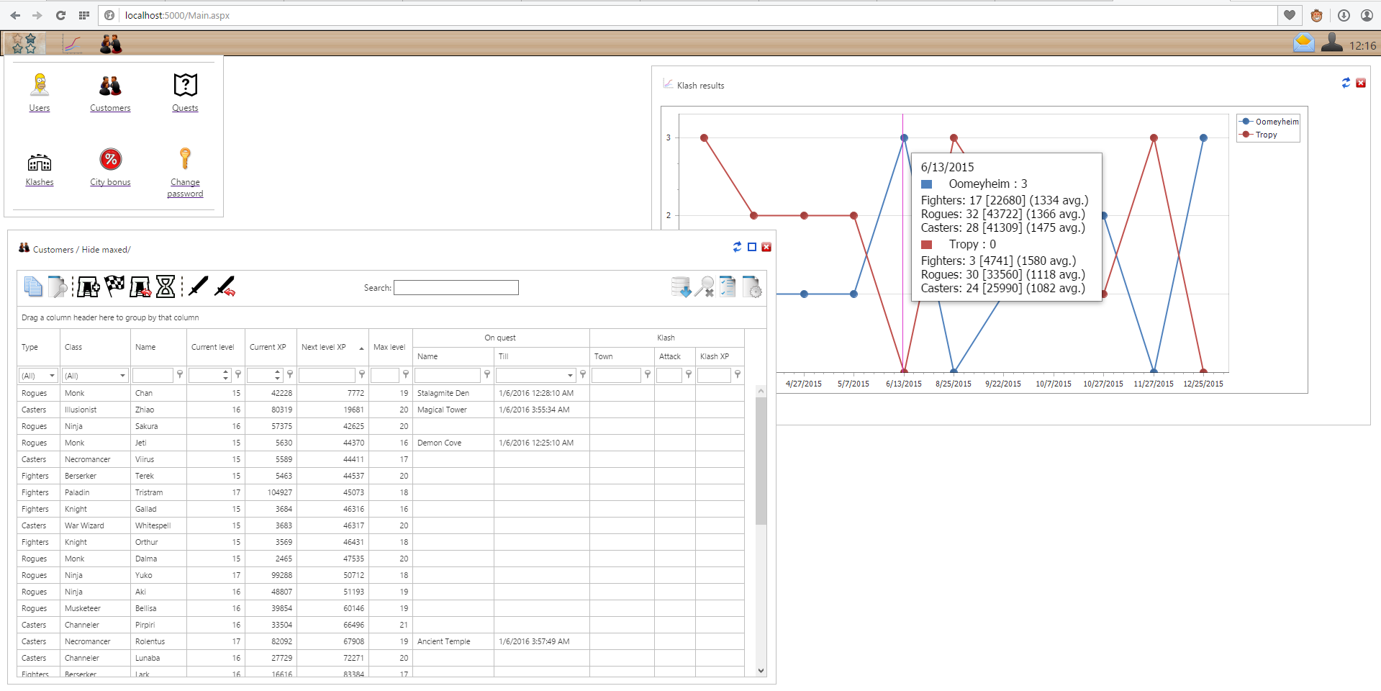Click the database export icon with blue arrow
The height and width of the screenshot is (691, 1381).
tap(680, 286)
